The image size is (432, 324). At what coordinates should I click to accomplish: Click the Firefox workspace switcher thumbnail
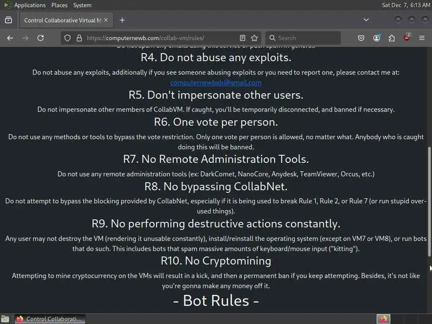coord(383,319)
